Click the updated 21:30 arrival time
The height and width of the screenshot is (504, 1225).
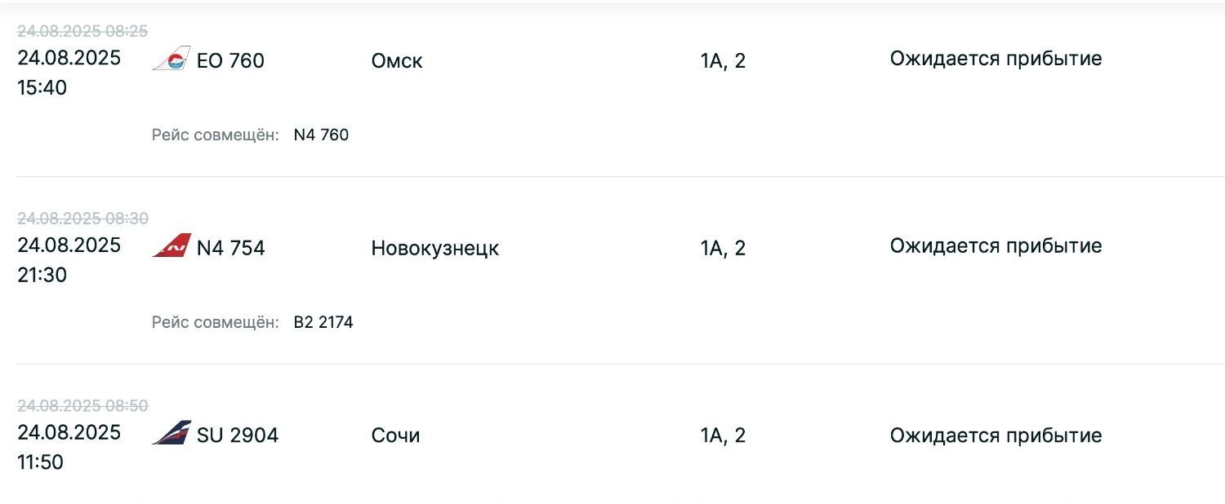pos(42,276)
